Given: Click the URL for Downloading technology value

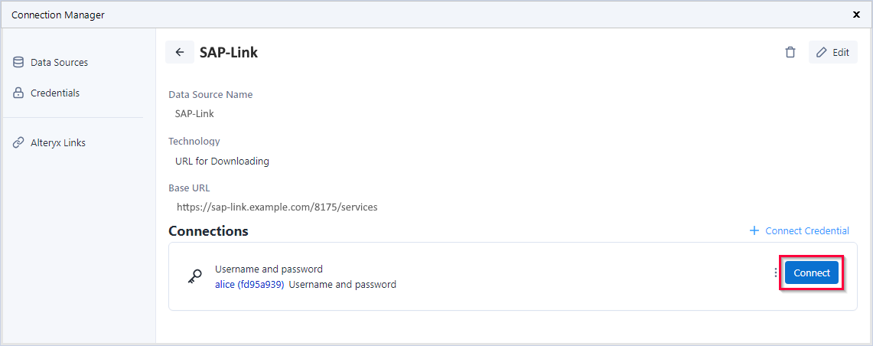Looking at the screenshot, I should coord(222,161).
